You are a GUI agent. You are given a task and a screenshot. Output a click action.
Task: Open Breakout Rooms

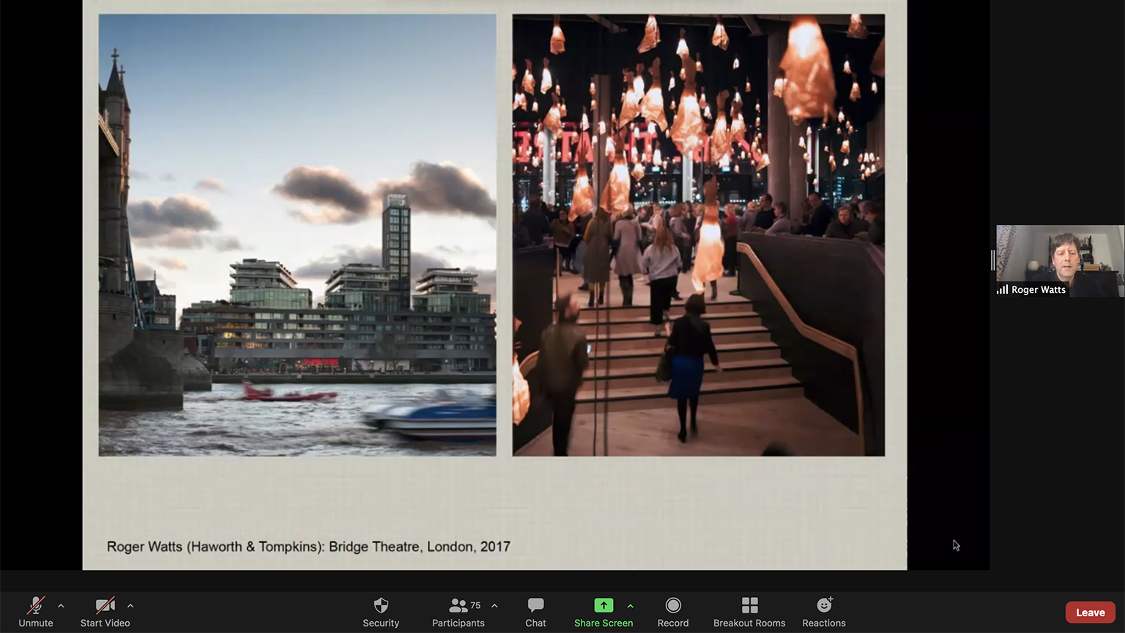(749, 612)
